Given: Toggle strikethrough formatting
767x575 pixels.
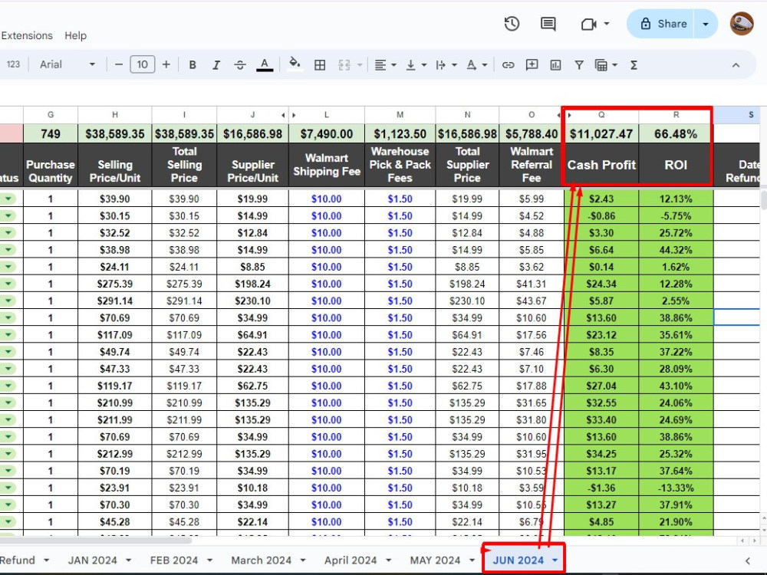Looking at the screenshot, I should [x=239, y=64].
